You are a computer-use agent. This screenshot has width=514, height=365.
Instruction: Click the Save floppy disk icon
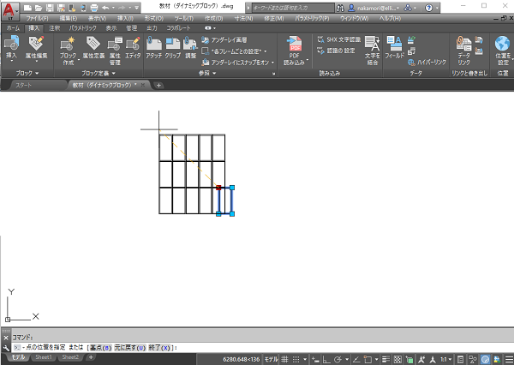coord(50,8)
